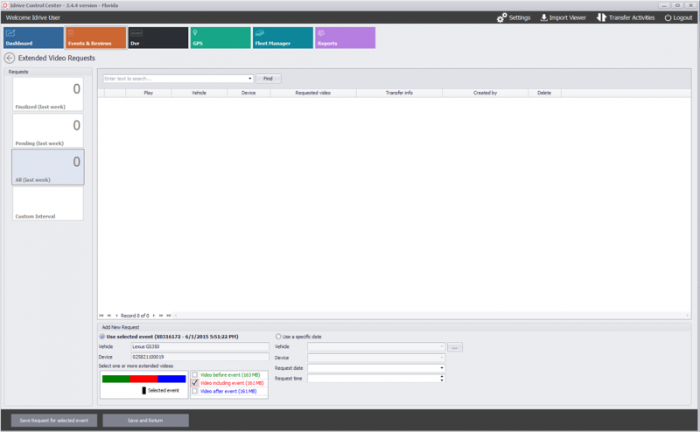
Task: Check Video before event option
Action: [x=194, y=375]
